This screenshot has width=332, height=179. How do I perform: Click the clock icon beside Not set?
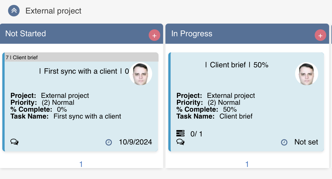284,142
